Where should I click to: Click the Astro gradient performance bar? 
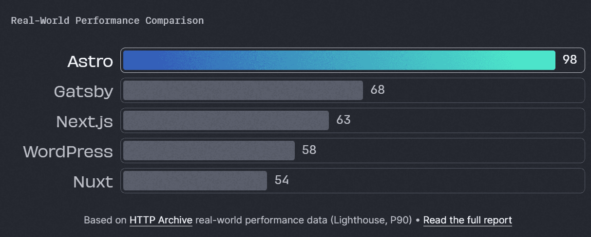[339, 60]
